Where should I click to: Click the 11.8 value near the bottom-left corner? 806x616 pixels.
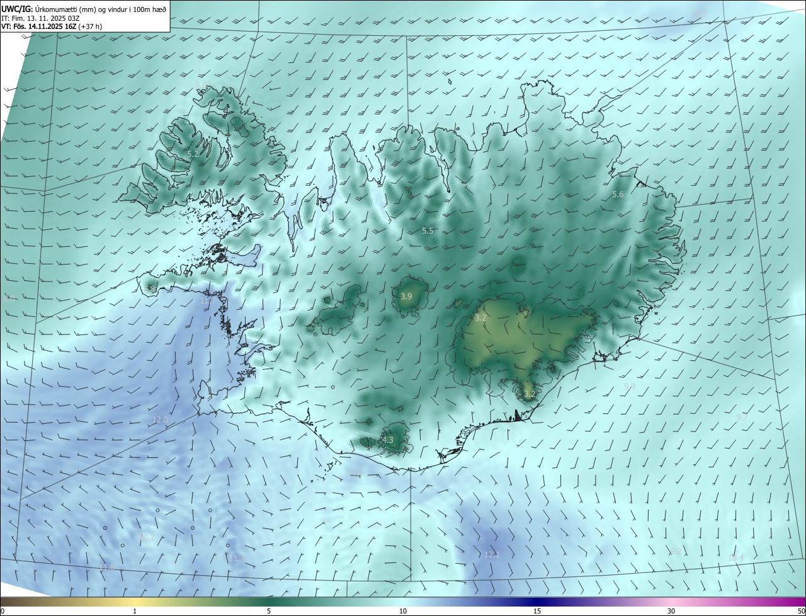coord(108,568)
